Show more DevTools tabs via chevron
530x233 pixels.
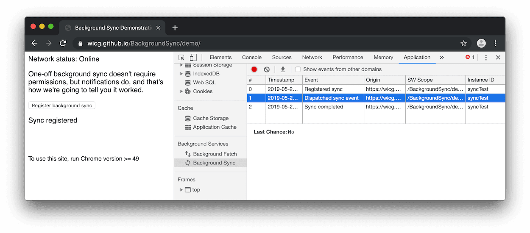coord(441,58)
